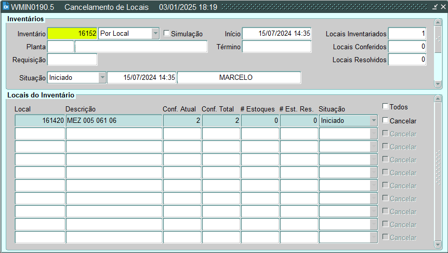The image size is (448, 253).
Task: Tick Cancelar checkbox for local 161420
Action: tap(386, 120)
